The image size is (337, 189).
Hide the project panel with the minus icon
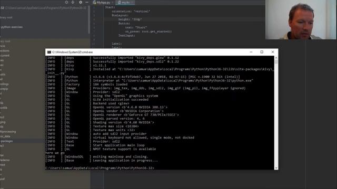click(x=87, y=2)
